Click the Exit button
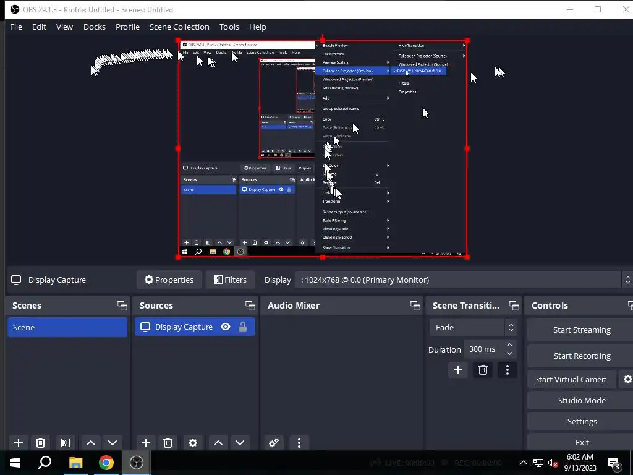This screenshot has height=475, width=633. [581, 442]
